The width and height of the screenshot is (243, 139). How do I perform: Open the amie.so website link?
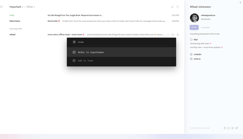197,59
